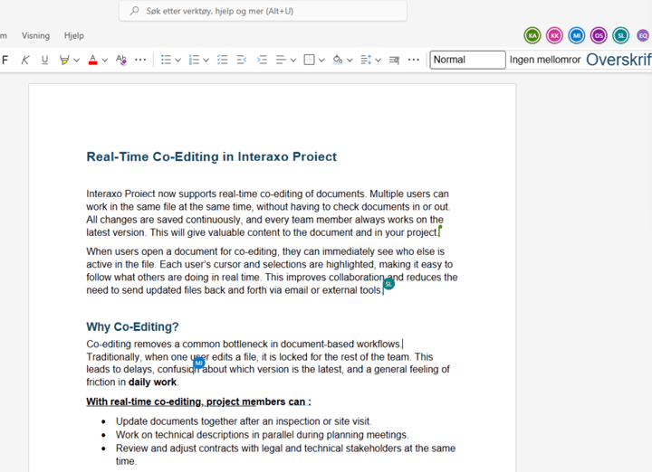The width and height of the screenshot is (652, 472).
Task: Clear formatting with the eraser icon
Action: (x=121, y=60)
